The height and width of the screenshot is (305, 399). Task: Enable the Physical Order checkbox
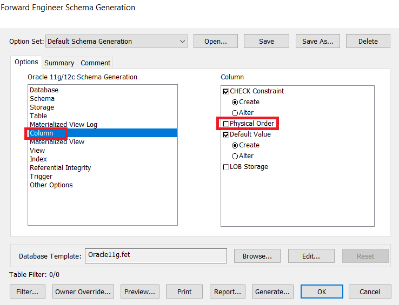click(226, 124)
